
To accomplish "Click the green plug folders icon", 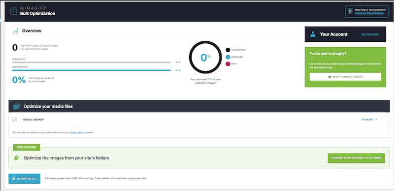I will [17, 158].
